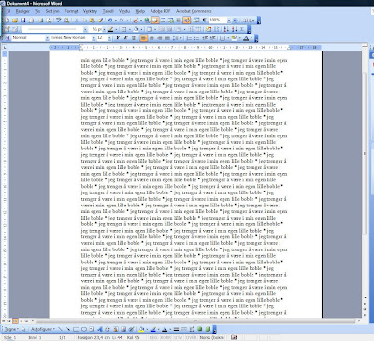Click the table Eraser icon
This screenshot has height=341, width=374.
pyautogui.click(x=15, y=29)
